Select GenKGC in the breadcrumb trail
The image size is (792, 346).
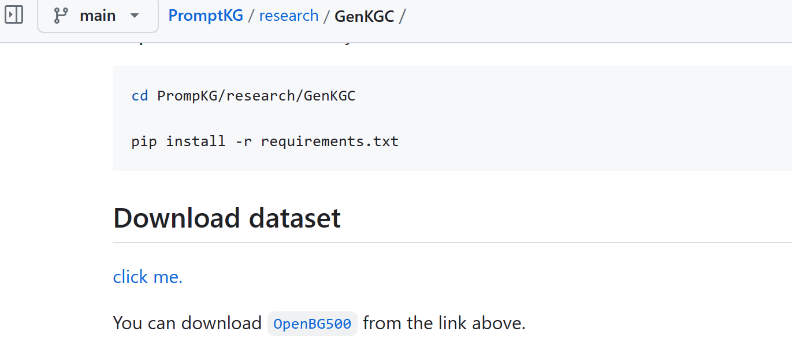[x=365, y=16]
